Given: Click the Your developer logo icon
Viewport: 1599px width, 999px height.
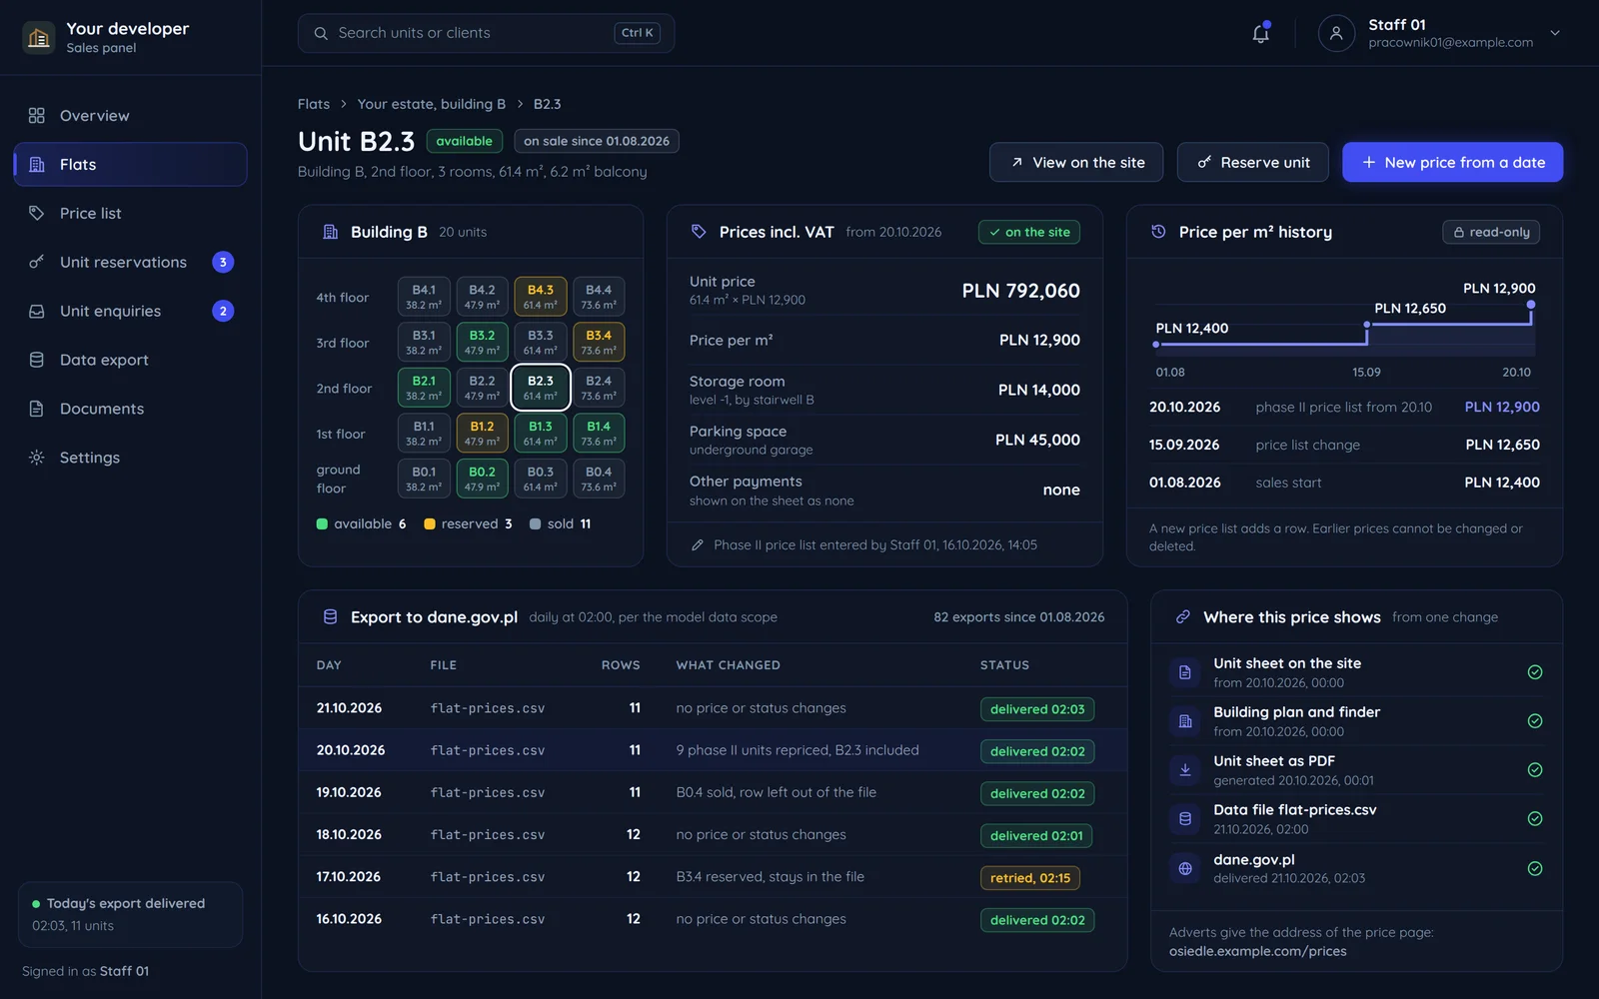Looking at the screenshot, I should pos(39,38).
